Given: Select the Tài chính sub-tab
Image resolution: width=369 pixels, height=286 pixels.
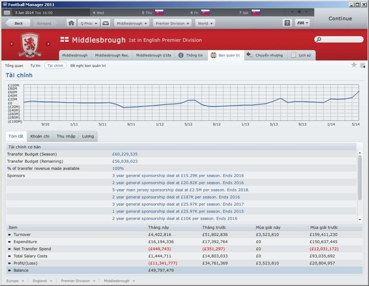Looking at the screenshot, I should click(55, 66).
